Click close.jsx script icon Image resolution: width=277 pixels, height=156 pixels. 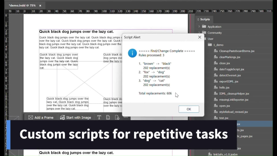point(216,63)
